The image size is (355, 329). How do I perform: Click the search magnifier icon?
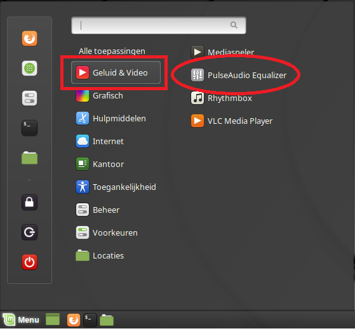234,25
